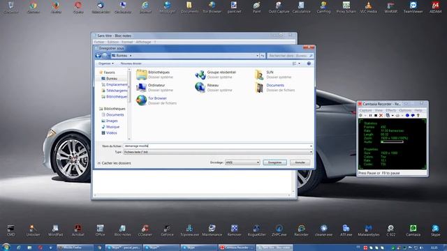The height and width of the screenshot is (251, 447).
Task: Open Effects menu in Camtasia Recorder
Action: 390,110
